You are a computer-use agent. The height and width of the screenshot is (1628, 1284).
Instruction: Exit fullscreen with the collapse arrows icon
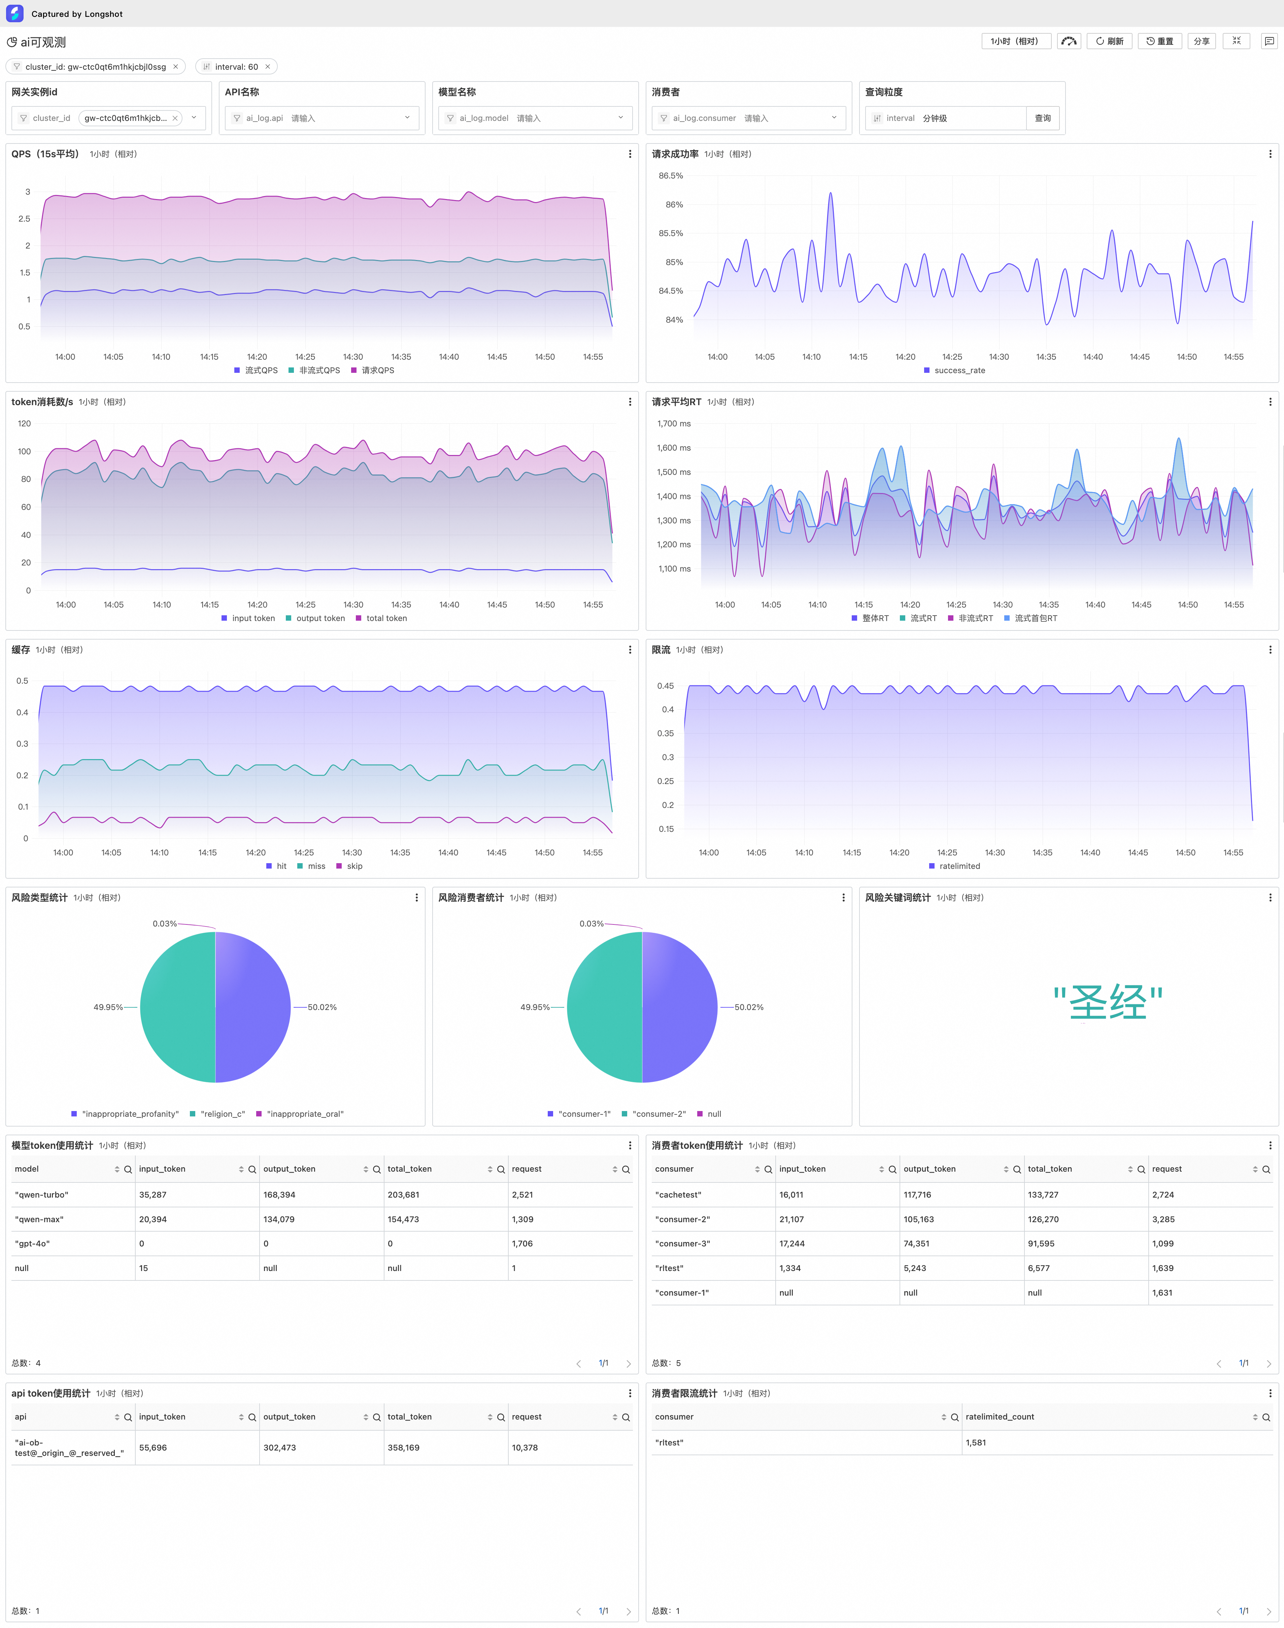coord(1236,41)
